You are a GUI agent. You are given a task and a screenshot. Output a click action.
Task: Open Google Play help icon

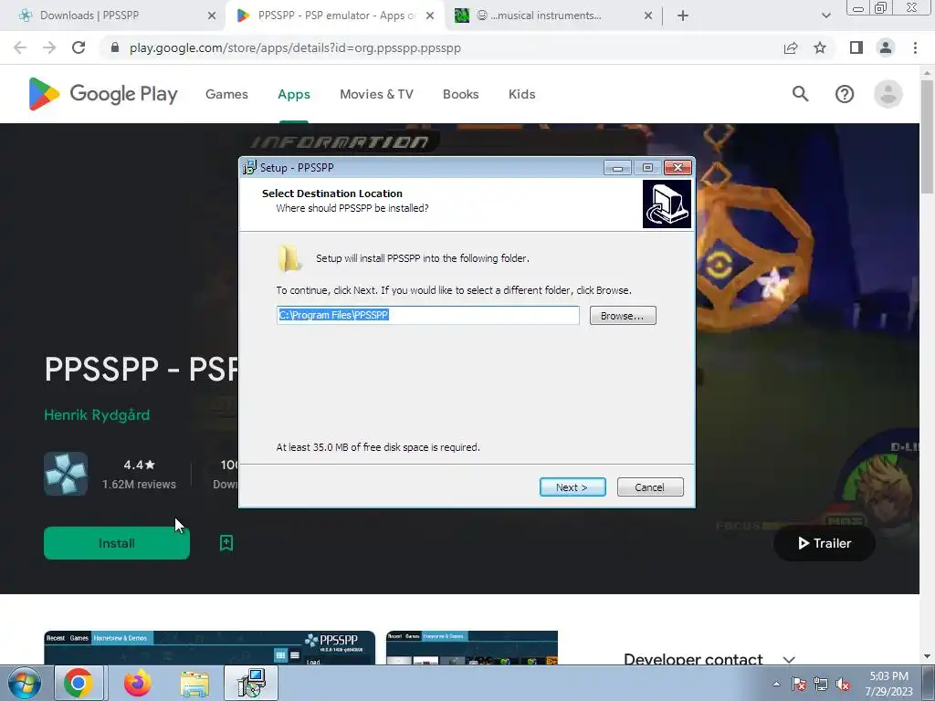845,94
